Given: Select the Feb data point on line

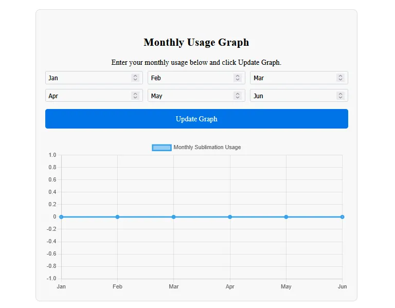Looking at the screenshot, I should tap(117, 217).
